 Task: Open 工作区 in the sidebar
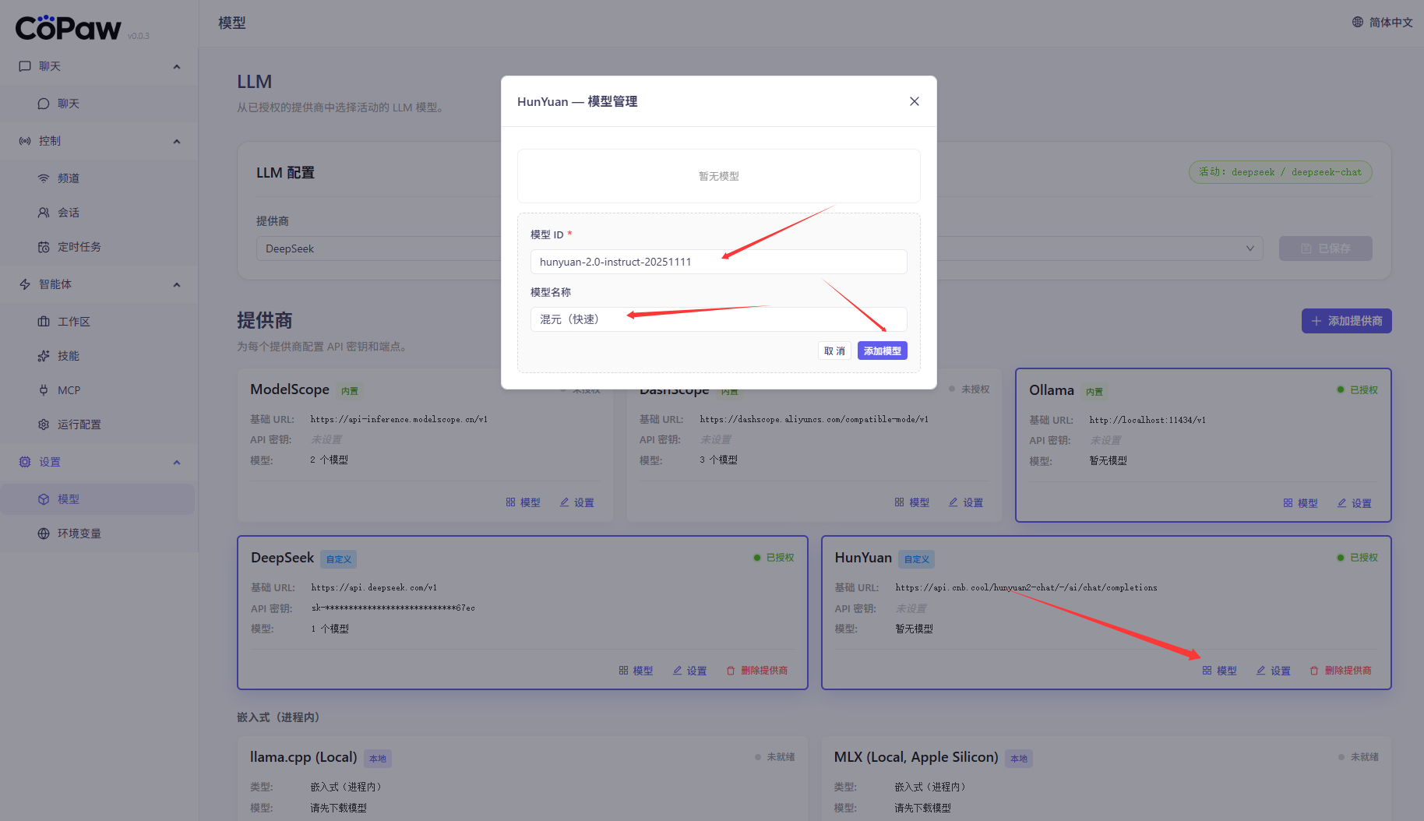coord(73,322)
